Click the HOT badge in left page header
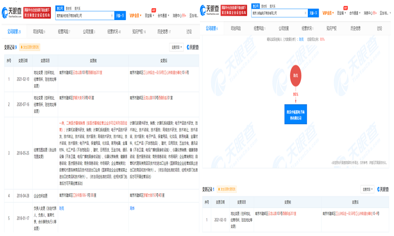The height and width of the screenshot is (236, 394). point(154,10)
